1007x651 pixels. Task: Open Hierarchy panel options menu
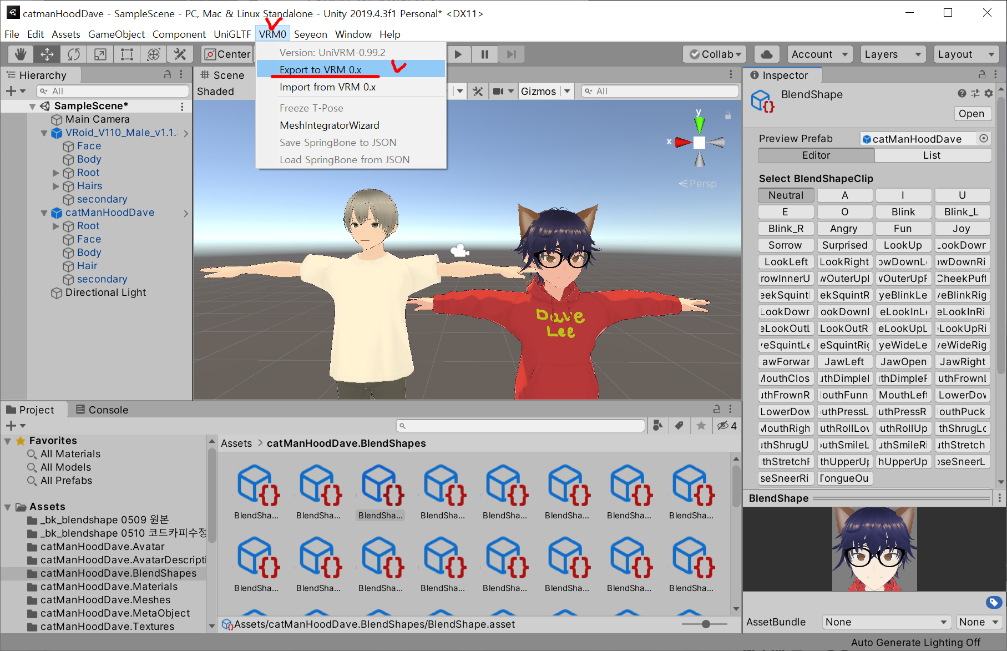pos(181,74)
